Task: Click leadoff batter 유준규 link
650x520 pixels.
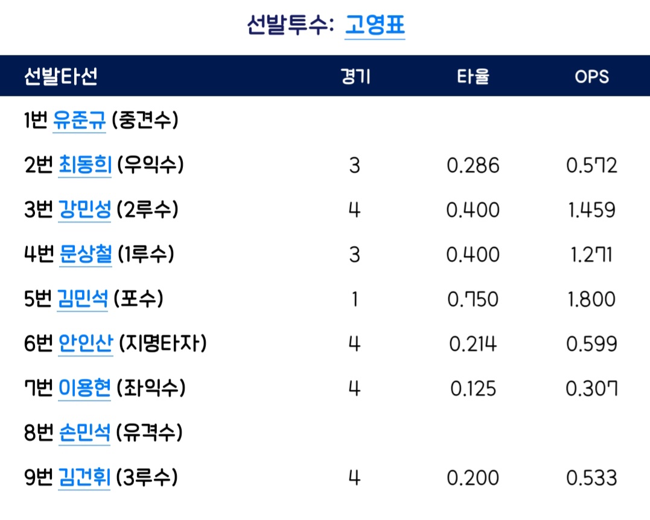Action: point(80,121)
